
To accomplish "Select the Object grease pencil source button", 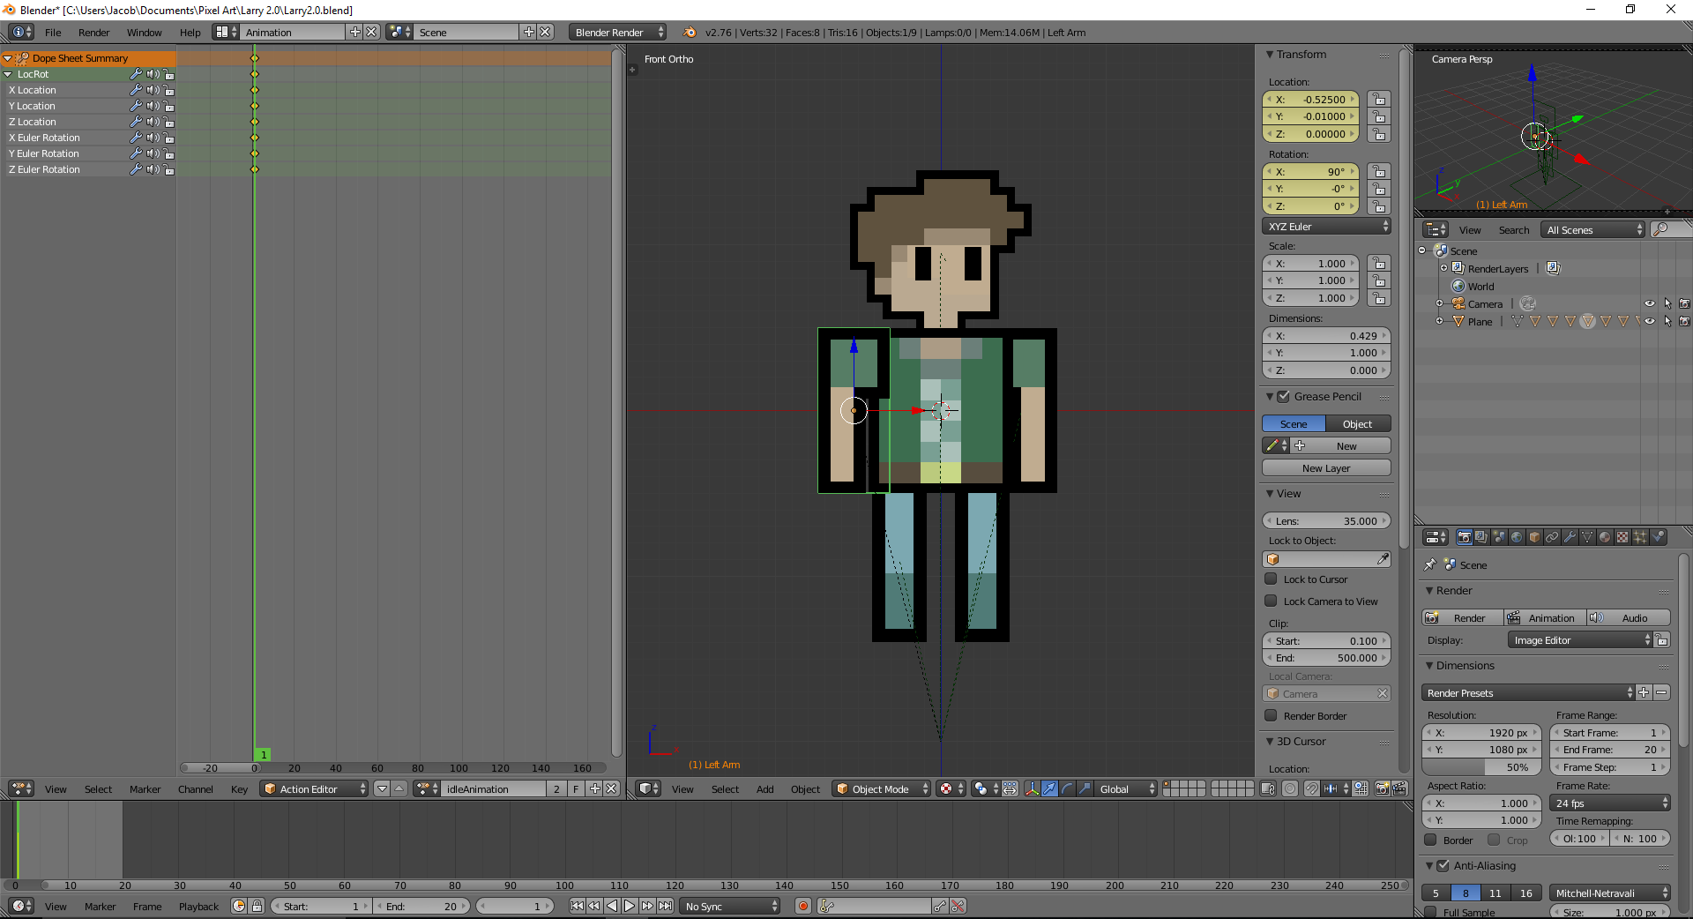I will tap(1358, 423).
